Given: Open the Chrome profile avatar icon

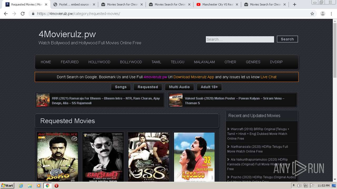Looking at the screenshot, I should [x=323, y=14].
